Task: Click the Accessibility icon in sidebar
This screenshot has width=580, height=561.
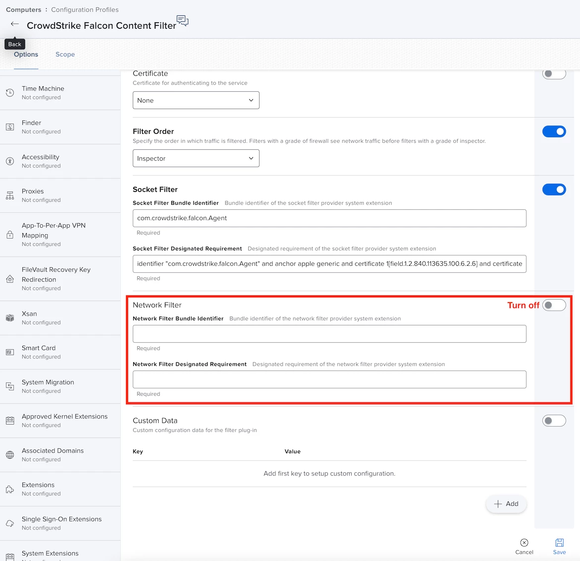Action: click(10, 161)
